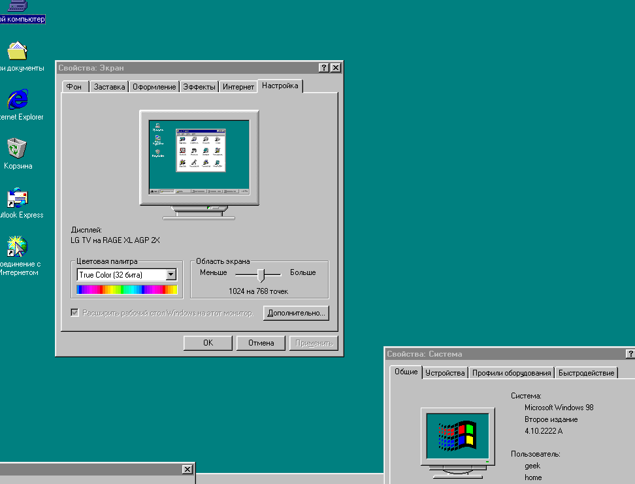
Task: Close the Свойства: Экран dialog
Action: click(x=336, y=68)
